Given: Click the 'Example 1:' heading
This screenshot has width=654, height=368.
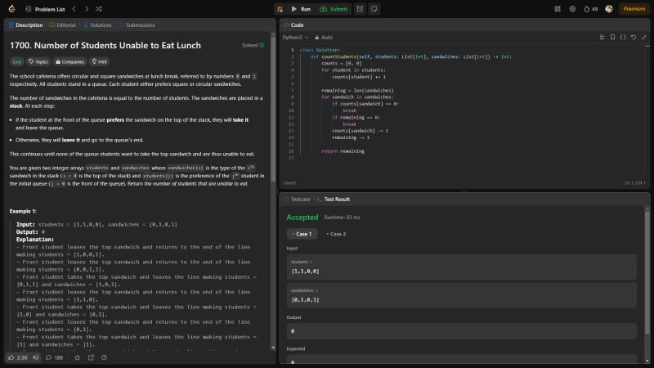Looking at the screenshot, I should [x=23, y=212].
